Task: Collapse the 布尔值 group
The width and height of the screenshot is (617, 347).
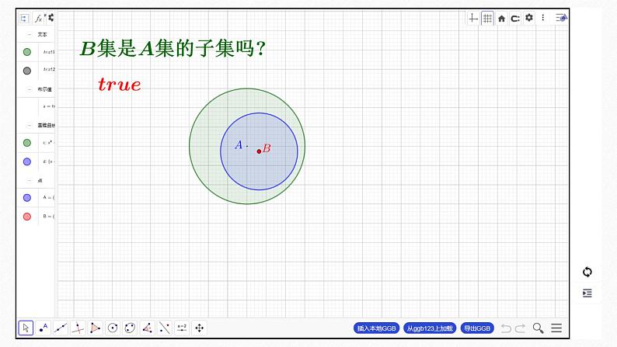Action: tap(29, 89)
